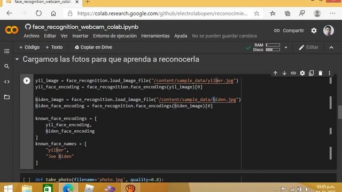Open the /content/sample_data/biden.jpg path link
This screenshot has height=192, width=342.
tap(197, 100)
